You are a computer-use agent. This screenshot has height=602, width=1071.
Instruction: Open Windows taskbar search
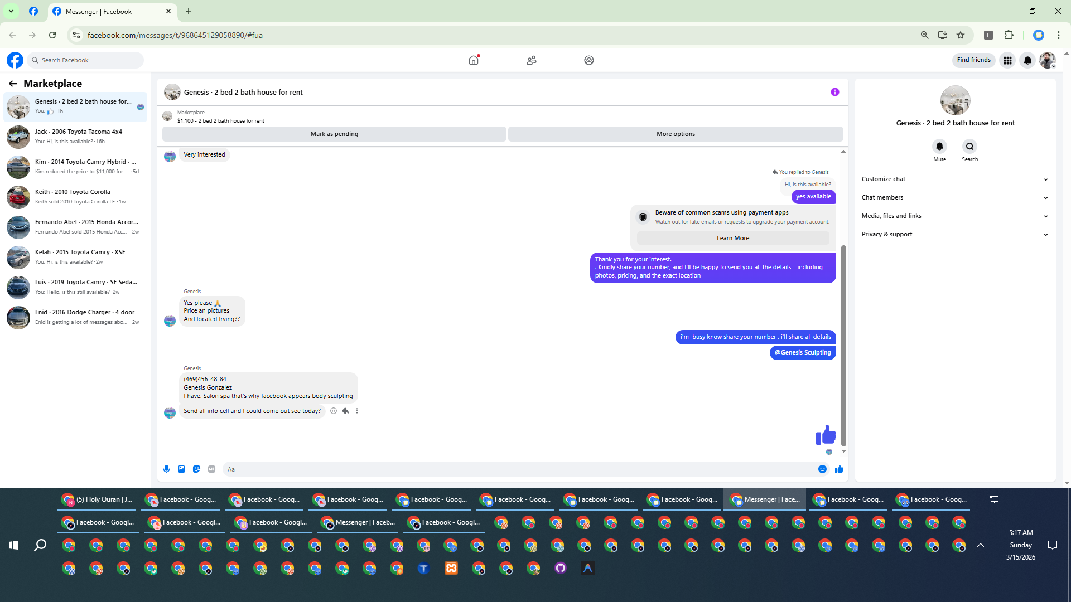40,545
